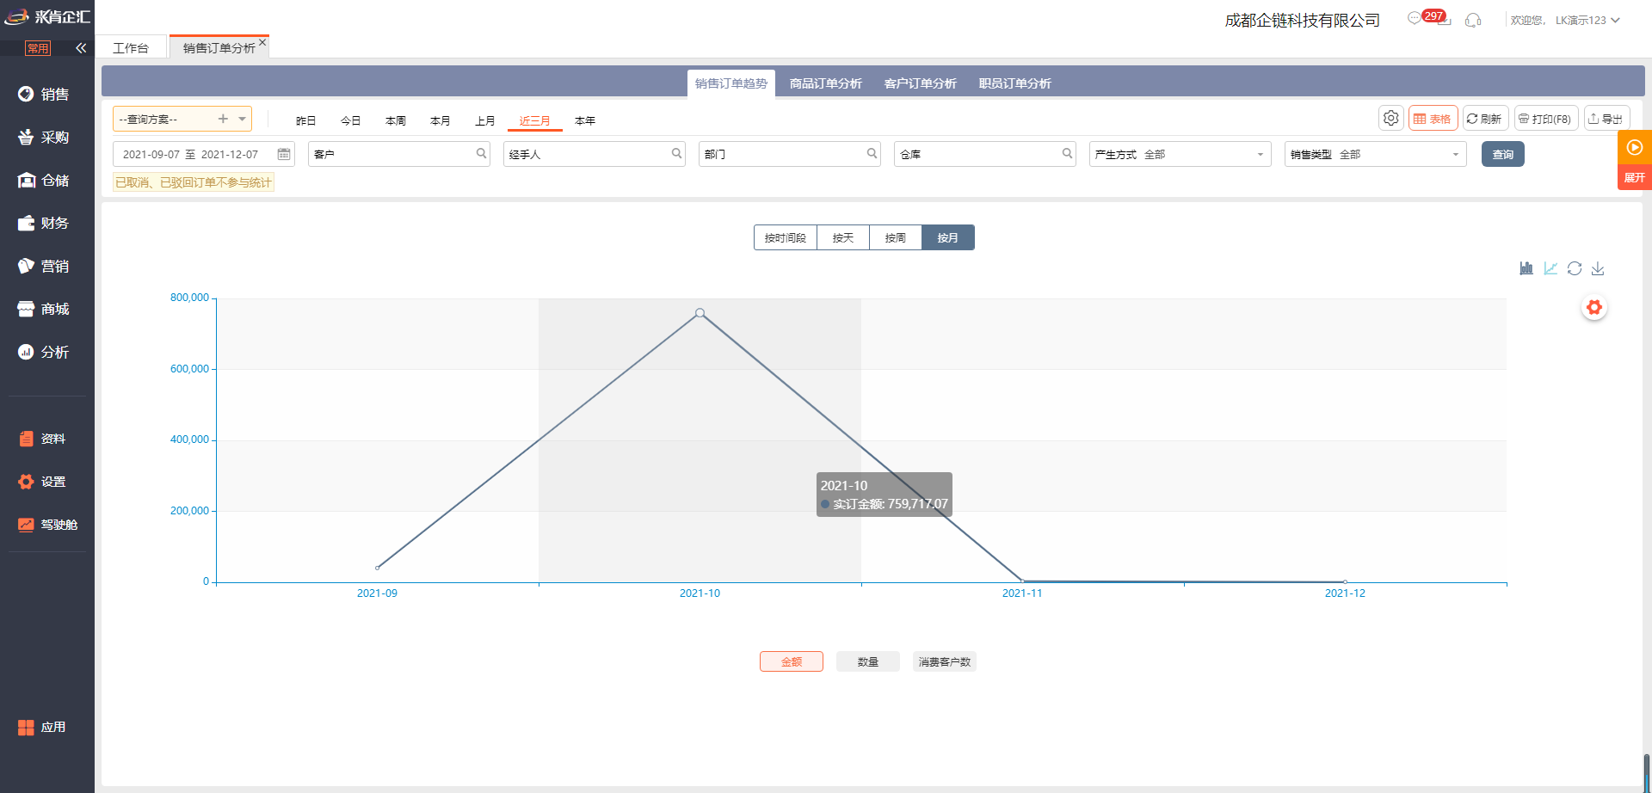Open the messages notification icon
Image resolution: width=1652 pixels, height=793 pixels.
point(1415,18)
